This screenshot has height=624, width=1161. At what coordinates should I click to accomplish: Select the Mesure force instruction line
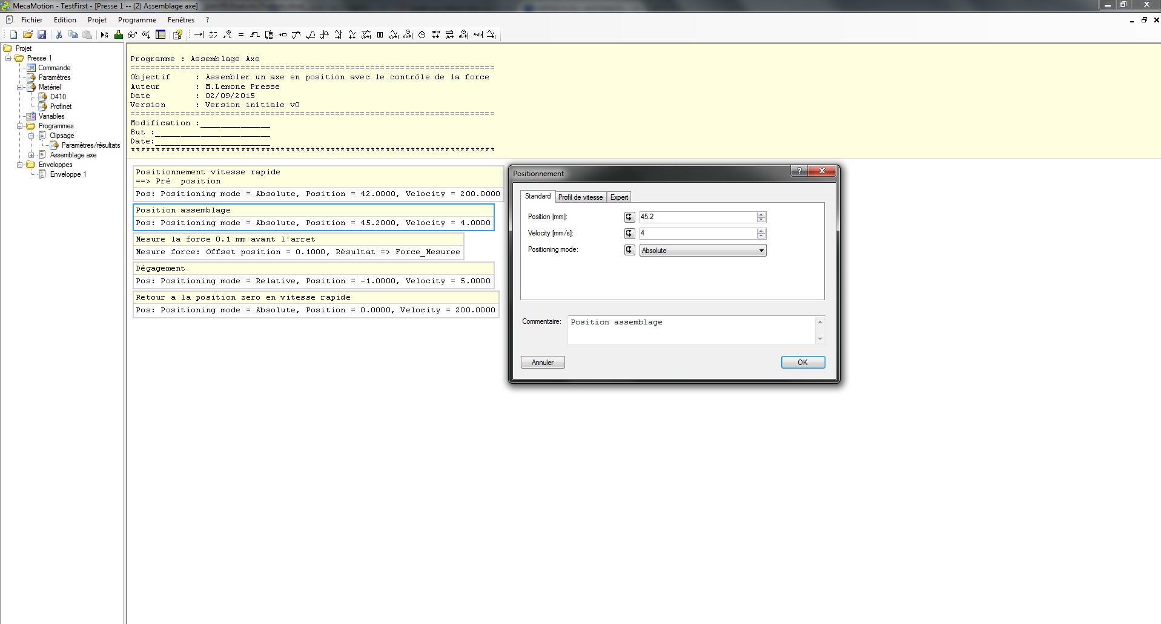coord(298,252)
